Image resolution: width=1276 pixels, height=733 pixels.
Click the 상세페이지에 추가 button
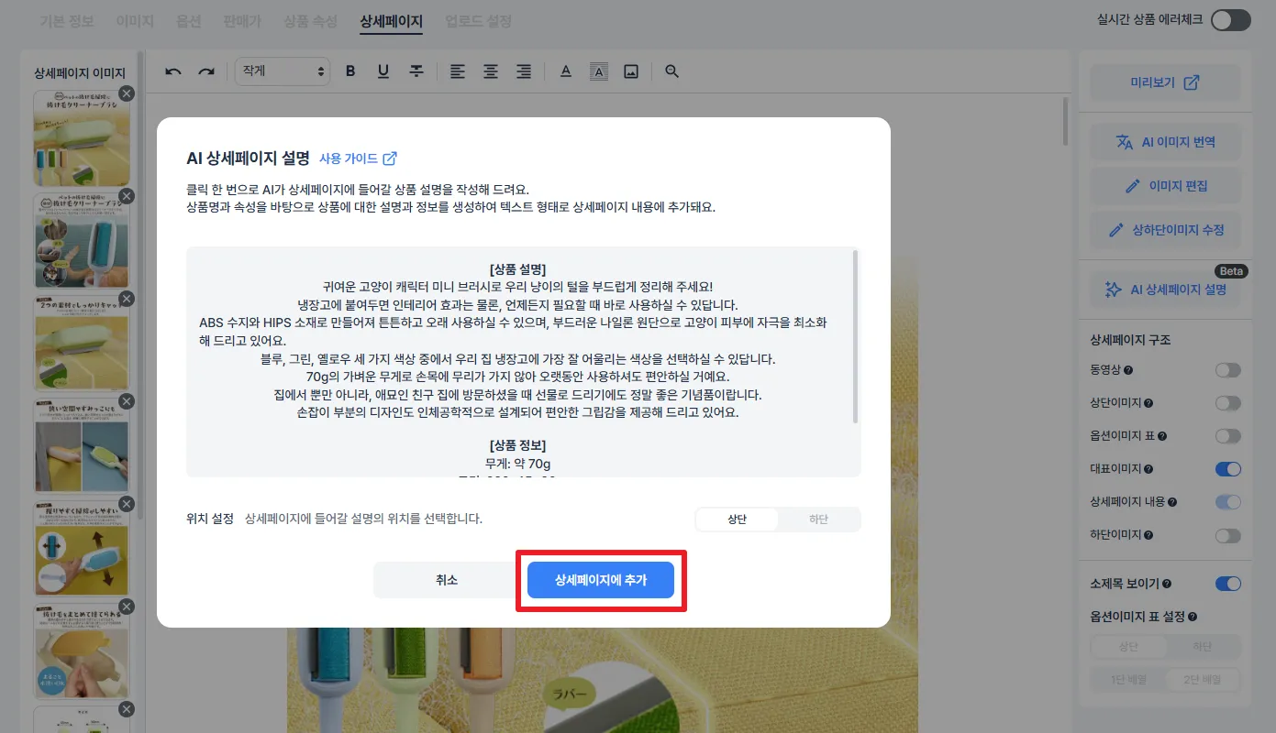(x=601, y=580)
